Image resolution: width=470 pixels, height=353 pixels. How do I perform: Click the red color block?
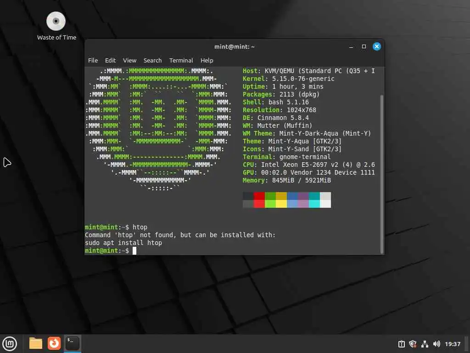tap(259, 200)
